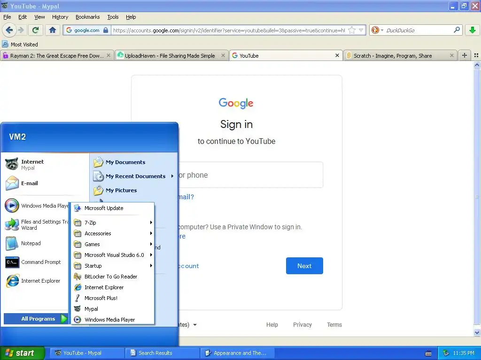The height and width of the screenshot is (360, 481).
Task: Open the Most Visited bookmarks folder
Action: tap(20, 45)
